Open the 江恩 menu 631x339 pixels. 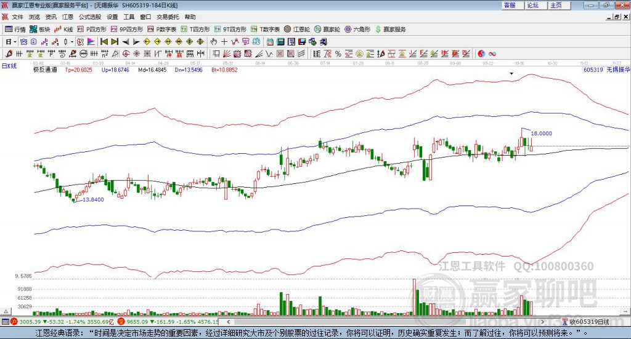point(68,17)
